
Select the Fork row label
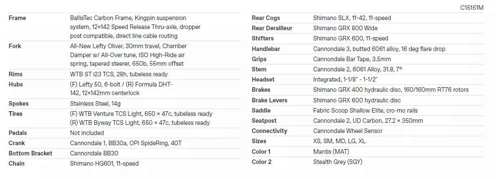click(15, 46)
